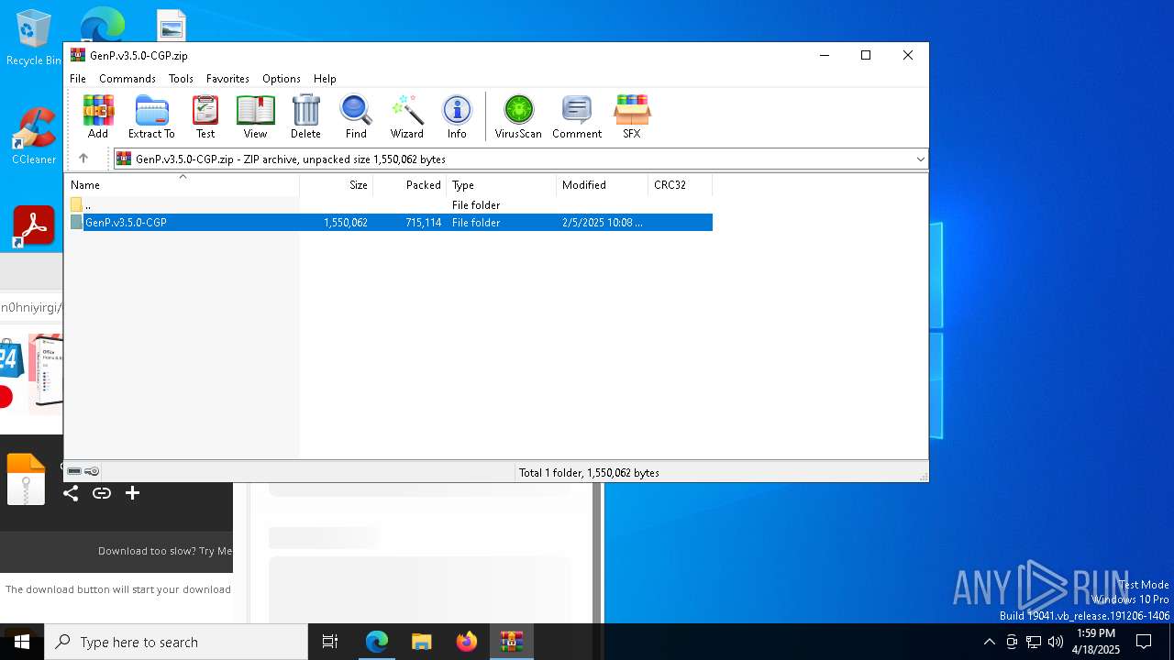1174x660 pixels.
Task: Click the Extract To toolbar icon
Action: pos(151,116)
